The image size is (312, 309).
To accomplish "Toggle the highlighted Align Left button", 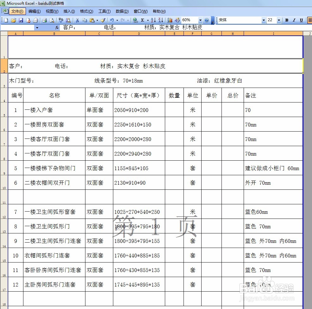I will tap(309, 20).
